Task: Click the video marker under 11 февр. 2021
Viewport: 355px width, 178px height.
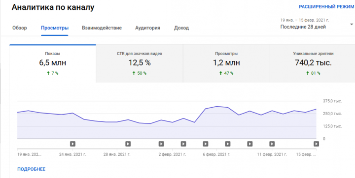Action: (x=272, y=144)
